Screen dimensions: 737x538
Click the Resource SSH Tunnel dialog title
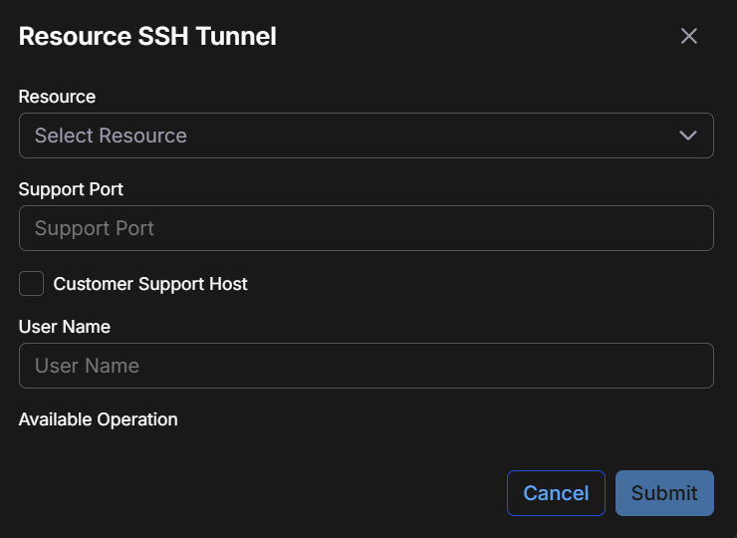[x=147, y=37]
